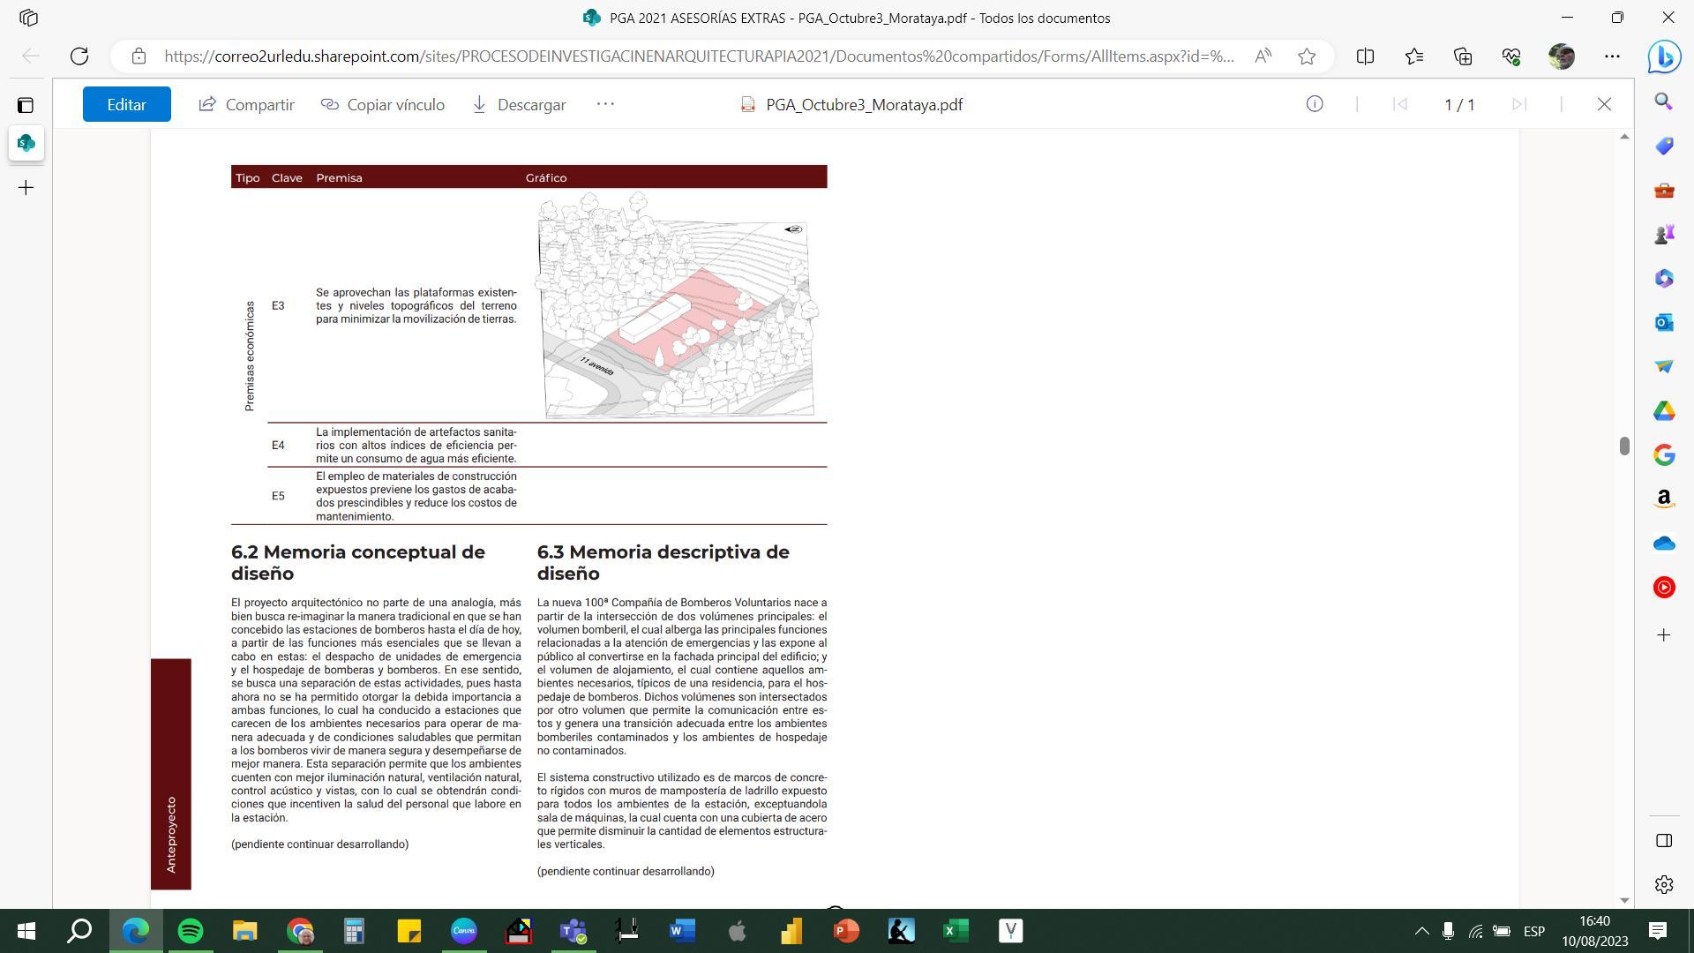This screenshot has width=1694, height=953.
Task: Close the PDF preview with X
Action: [1604, 104]
